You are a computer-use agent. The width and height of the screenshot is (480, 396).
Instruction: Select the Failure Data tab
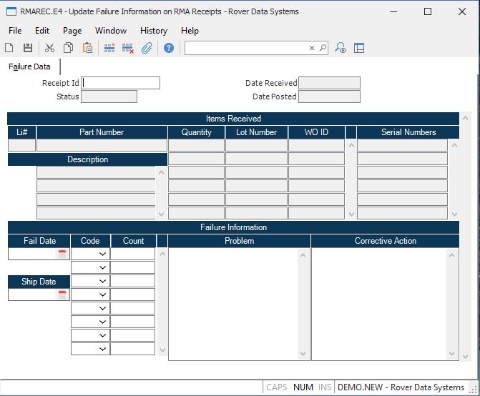(x=29, y=66)
